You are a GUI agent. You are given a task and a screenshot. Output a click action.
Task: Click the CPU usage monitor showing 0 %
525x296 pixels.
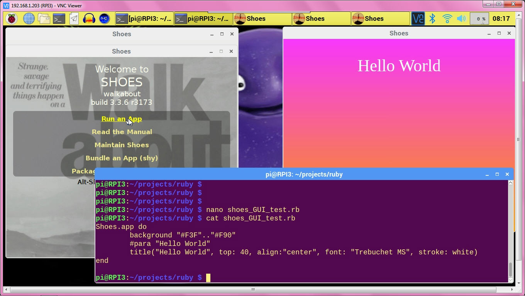click(x=479, y=18)
